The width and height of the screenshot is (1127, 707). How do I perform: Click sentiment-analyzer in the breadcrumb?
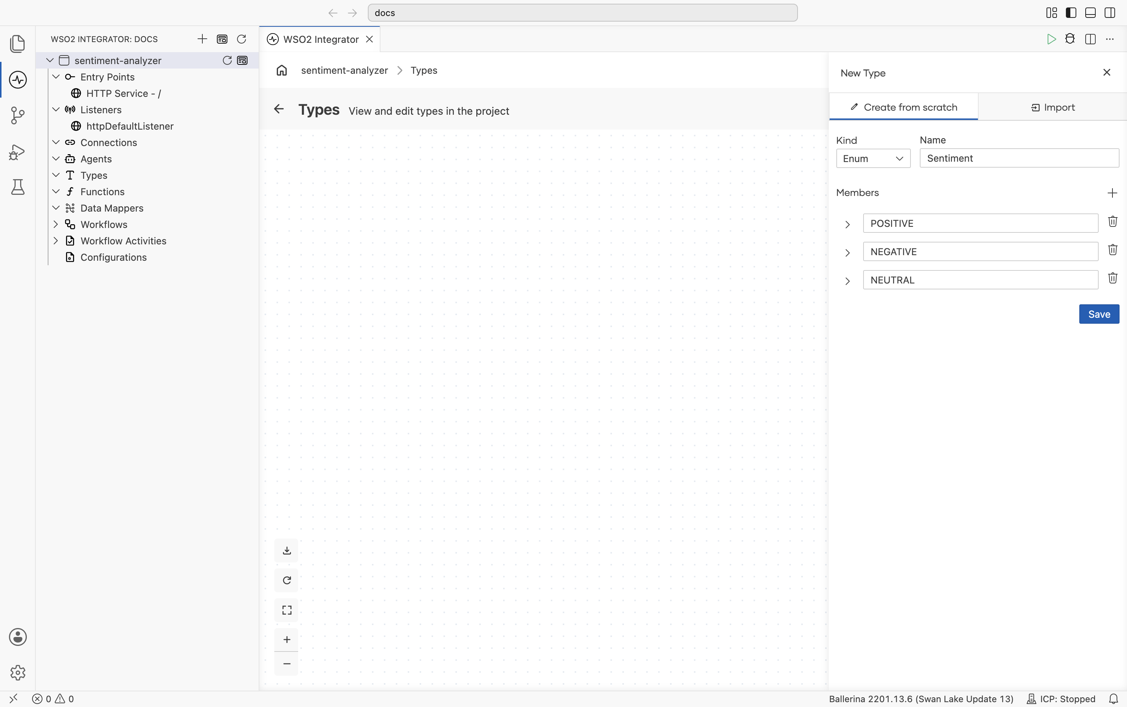[344, 70]
